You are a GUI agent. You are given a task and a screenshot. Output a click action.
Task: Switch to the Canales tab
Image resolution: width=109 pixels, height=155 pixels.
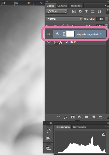point(62,6)
